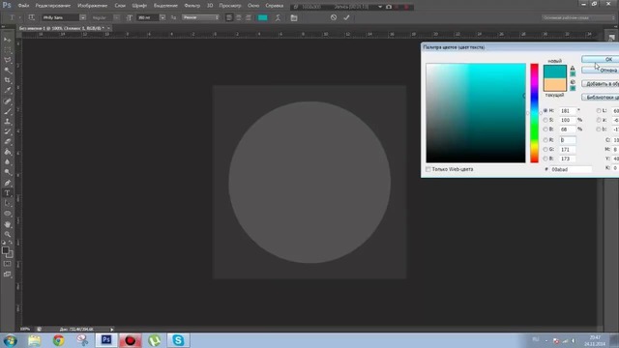619x348 pixels.
Task: Select the Brush tool
Action: click(8, 112)
